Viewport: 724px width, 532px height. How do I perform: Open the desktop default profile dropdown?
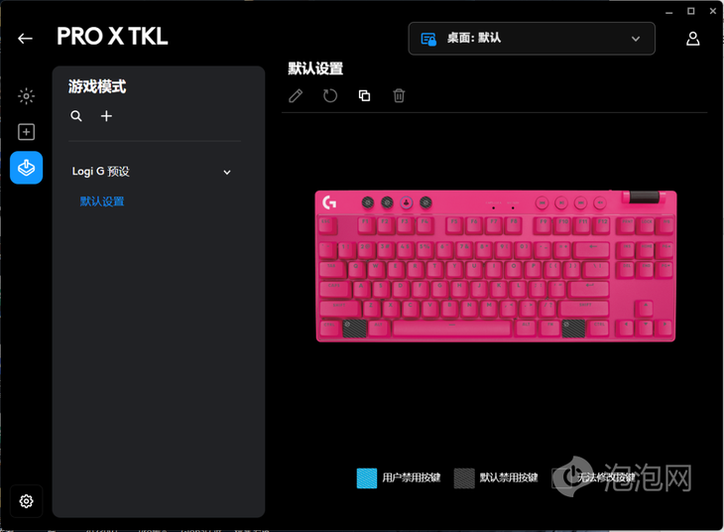[532, 39]
